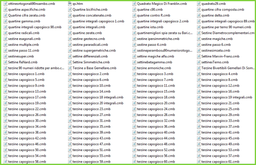This screenshot has height=165, width=256.
Task: Select quartine integrali capogioco 89.cmb
Action: pos(228,21)
